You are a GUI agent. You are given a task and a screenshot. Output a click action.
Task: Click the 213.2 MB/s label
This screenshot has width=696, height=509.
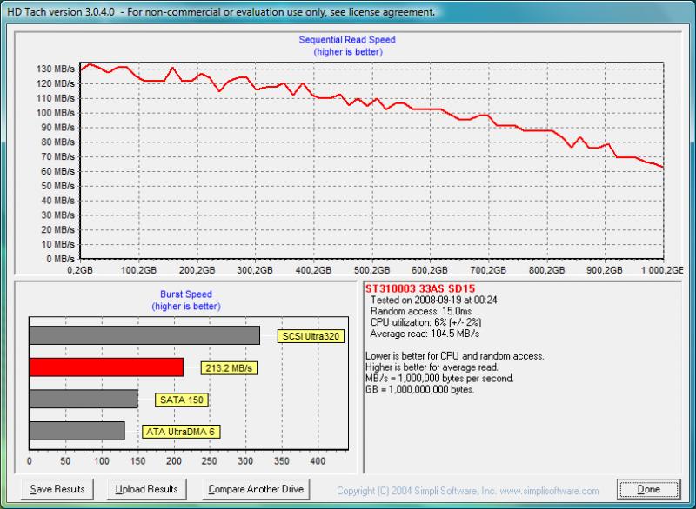click(x=229, y=368)
